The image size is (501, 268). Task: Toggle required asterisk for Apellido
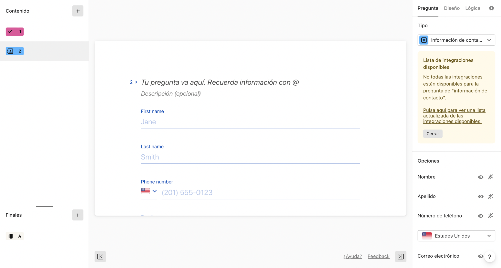click(490, 196)
